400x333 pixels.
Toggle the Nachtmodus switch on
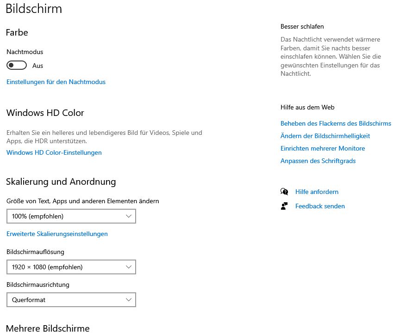tap(17, 66)
